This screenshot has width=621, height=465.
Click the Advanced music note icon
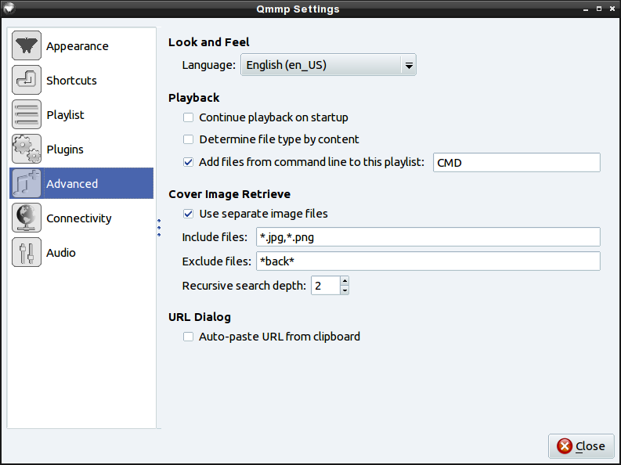(x=27, y=183)
